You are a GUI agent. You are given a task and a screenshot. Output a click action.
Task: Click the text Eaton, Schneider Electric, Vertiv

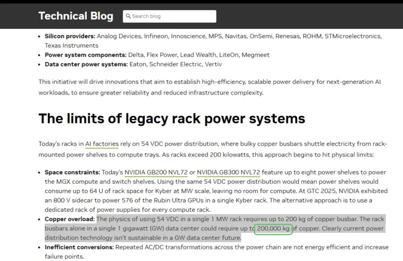175,64
